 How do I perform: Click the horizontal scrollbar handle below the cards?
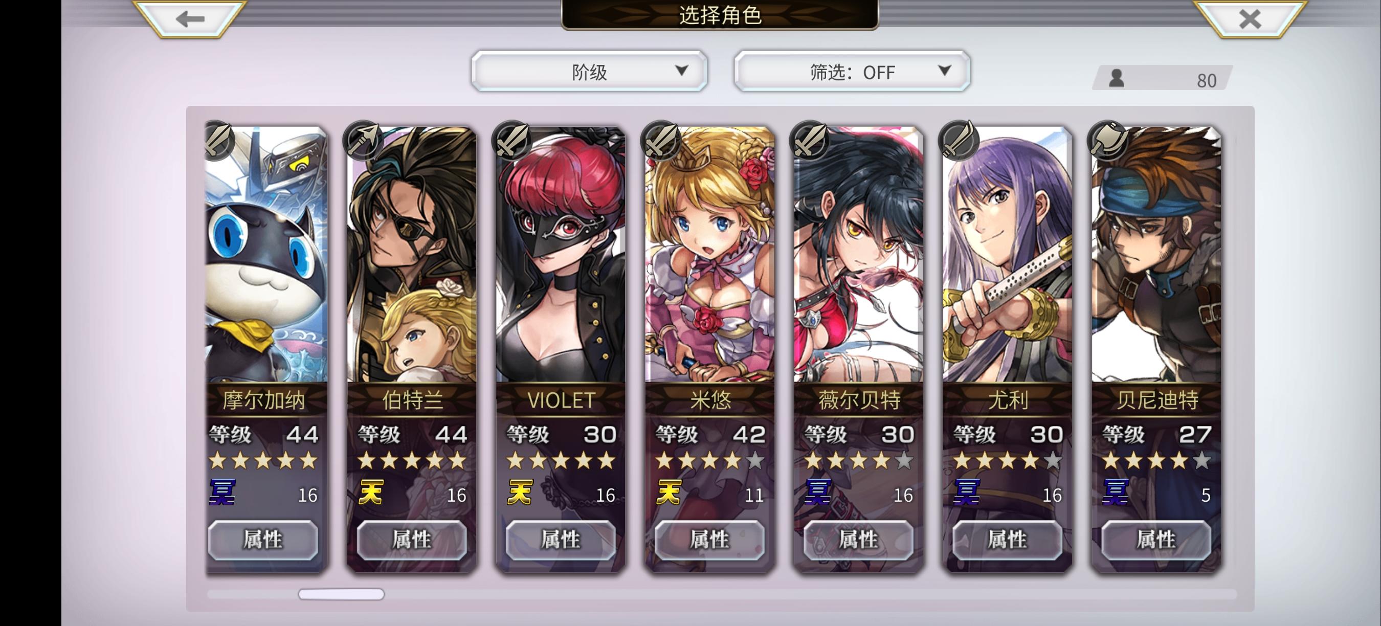tap(341, 594)
